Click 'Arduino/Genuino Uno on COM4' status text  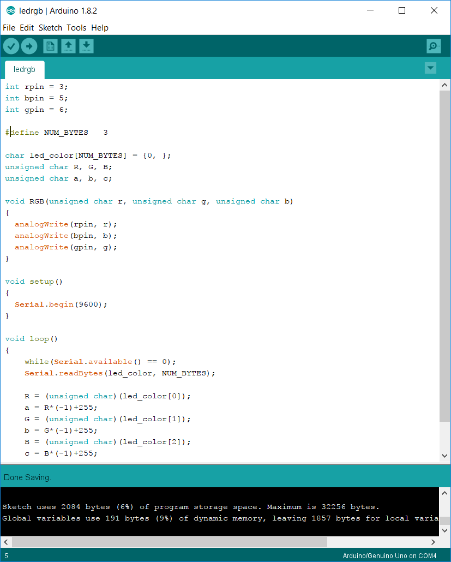[389, 556]
